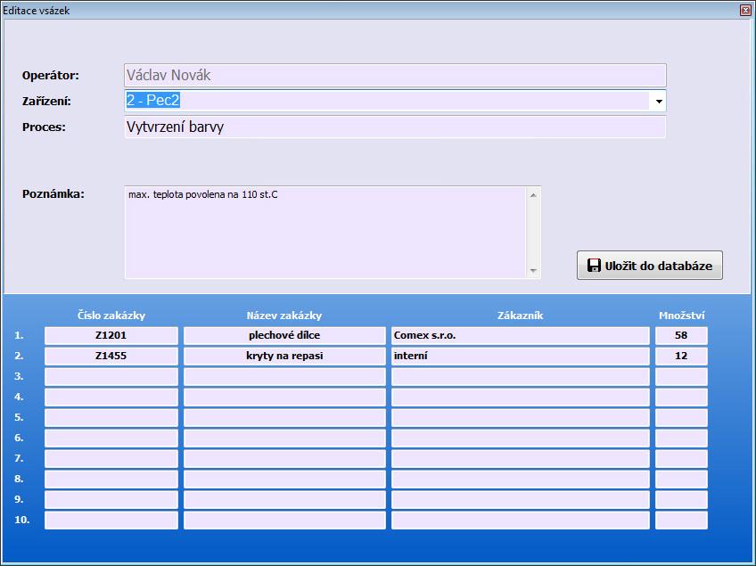Click empty Číslo zakázky cell in row 6
The image size is (756, 566).
(111, 439)
